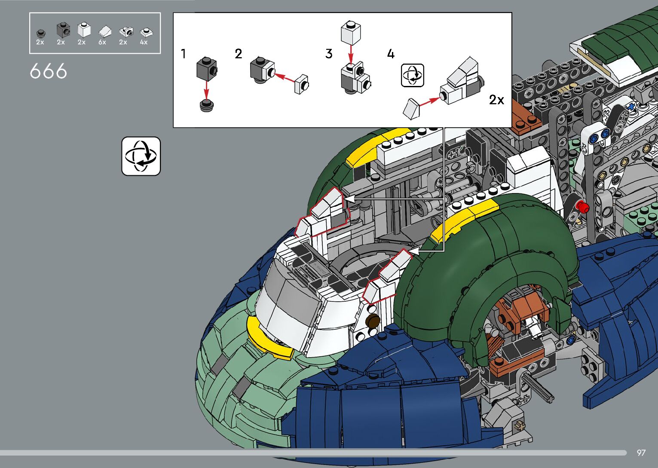Click the page progress bar at bottom
The image size is (658, 468).
point(313,453)
